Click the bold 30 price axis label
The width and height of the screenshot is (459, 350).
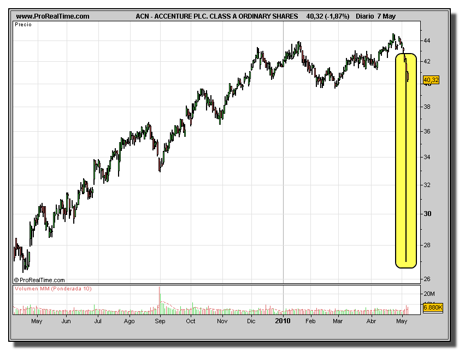[427, 214]
